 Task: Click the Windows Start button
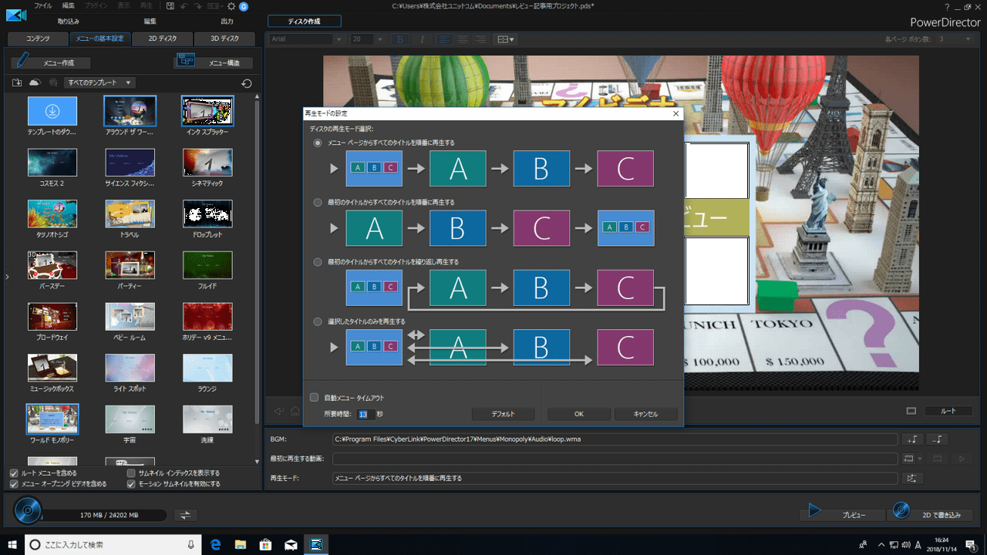pos(12,544)
